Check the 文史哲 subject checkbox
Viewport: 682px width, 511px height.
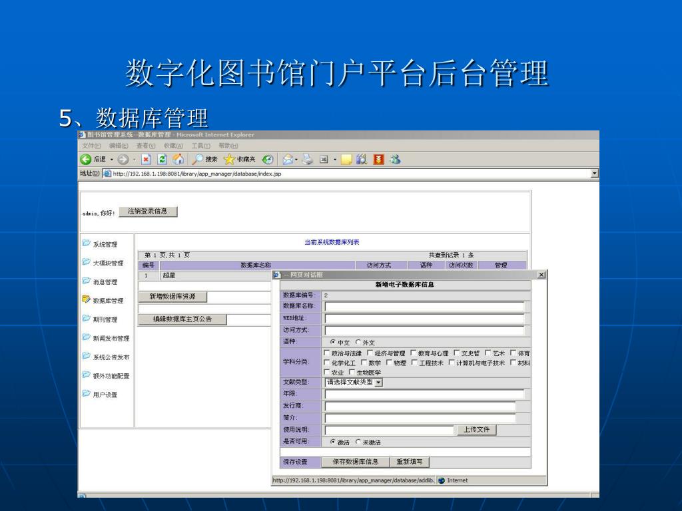click(457, 353)
